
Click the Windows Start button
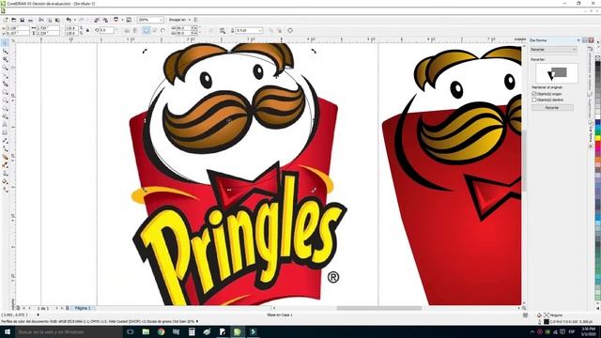[x=8, y=331]
